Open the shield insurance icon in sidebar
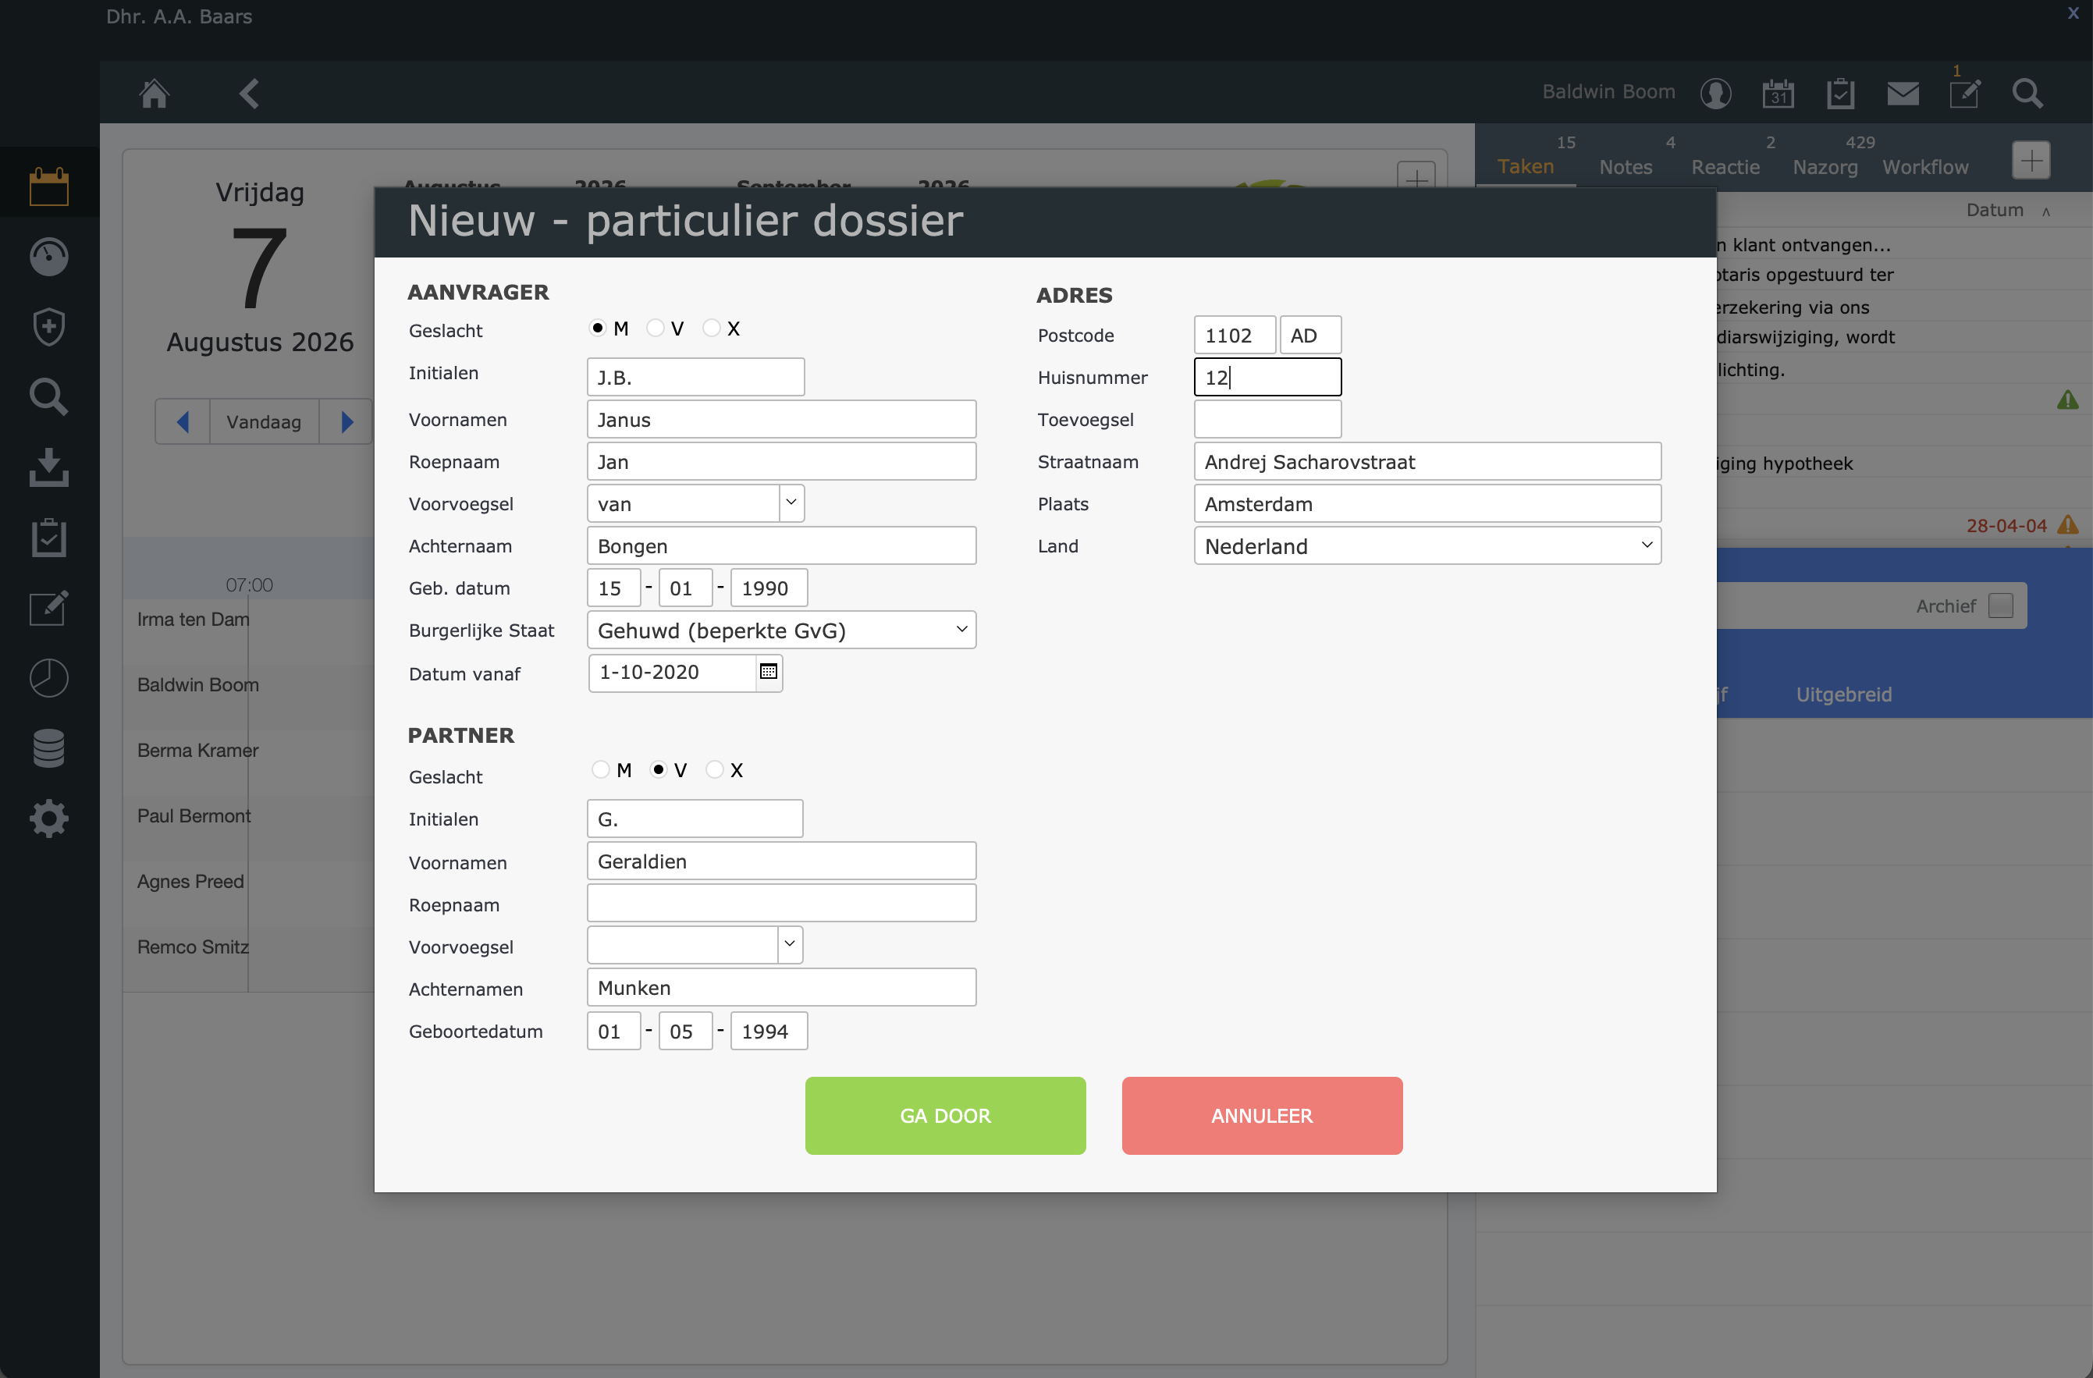Image resolution: width=2093 pixels, height=1378 pixels. point(49,326)
